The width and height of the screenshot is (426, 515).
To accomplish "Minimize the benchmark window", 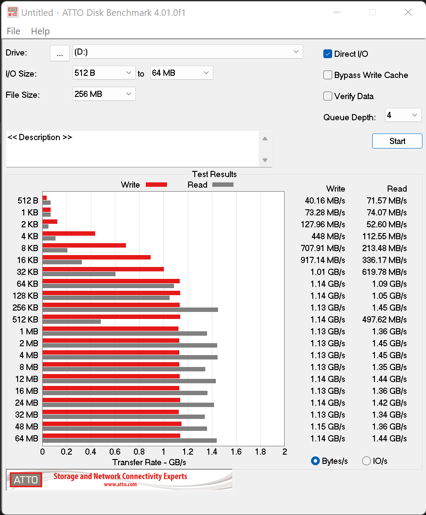I will click(337, 12).
